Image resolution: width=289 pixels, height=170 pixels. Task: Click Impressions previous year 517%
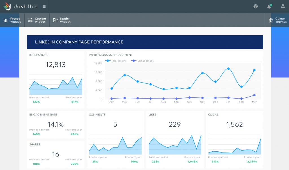point(75,102)
